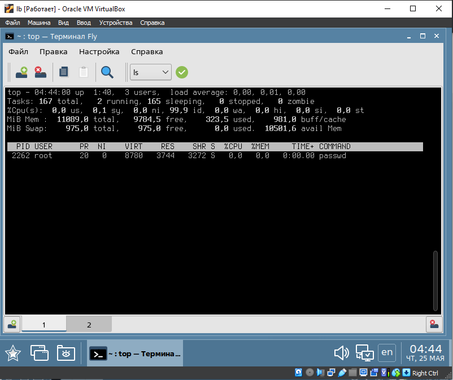
Task: Open the volume speaker control in tray
Action: (341, 353)
